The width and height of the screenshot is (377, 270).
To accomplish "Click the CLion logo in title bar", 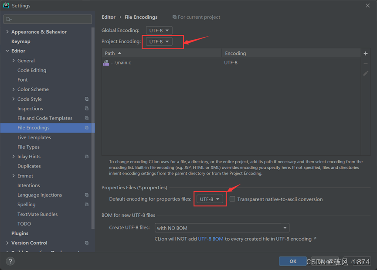I will (6, 5).
